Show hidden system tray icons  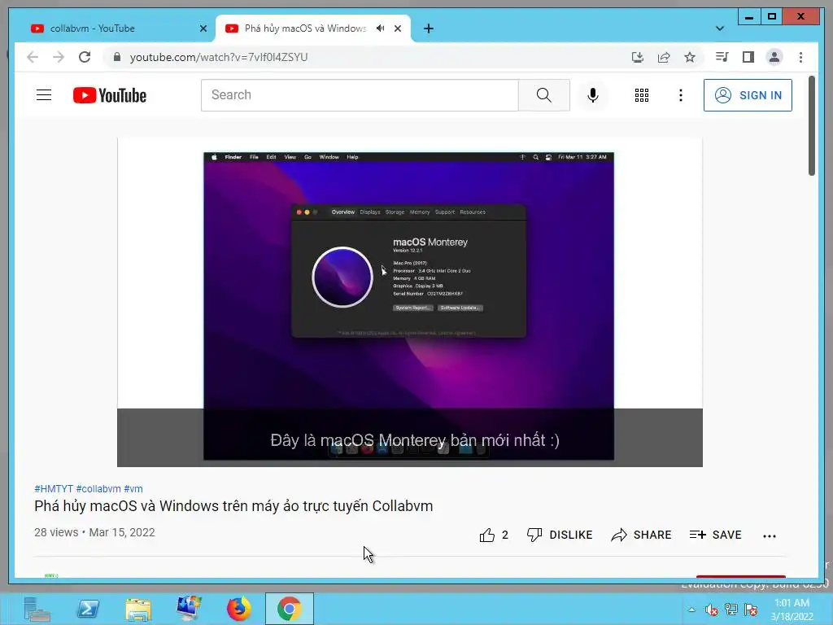pos(691,610)
